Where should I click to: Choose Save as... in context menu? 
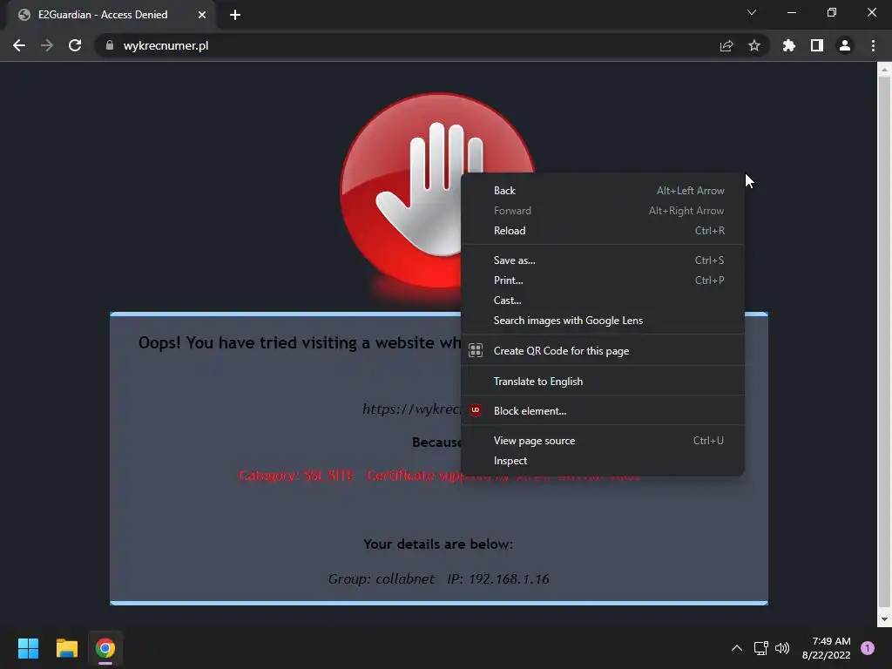tap(603, 260)
